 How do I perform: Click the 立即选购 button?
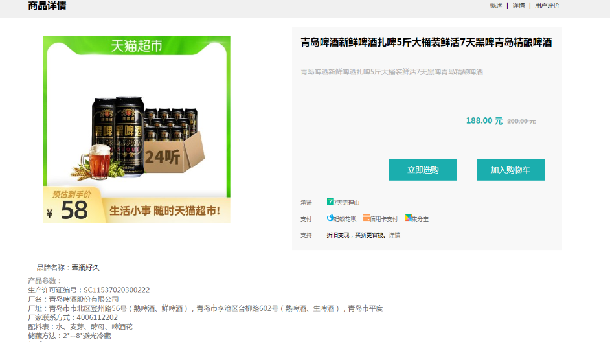pyautogui.click(x=423, y=170)
